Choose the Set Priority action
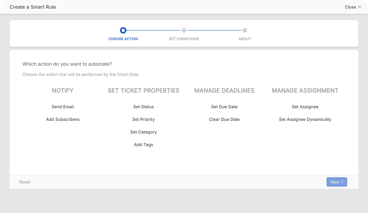Screen dimensions: 368x213 click(144, 119)
